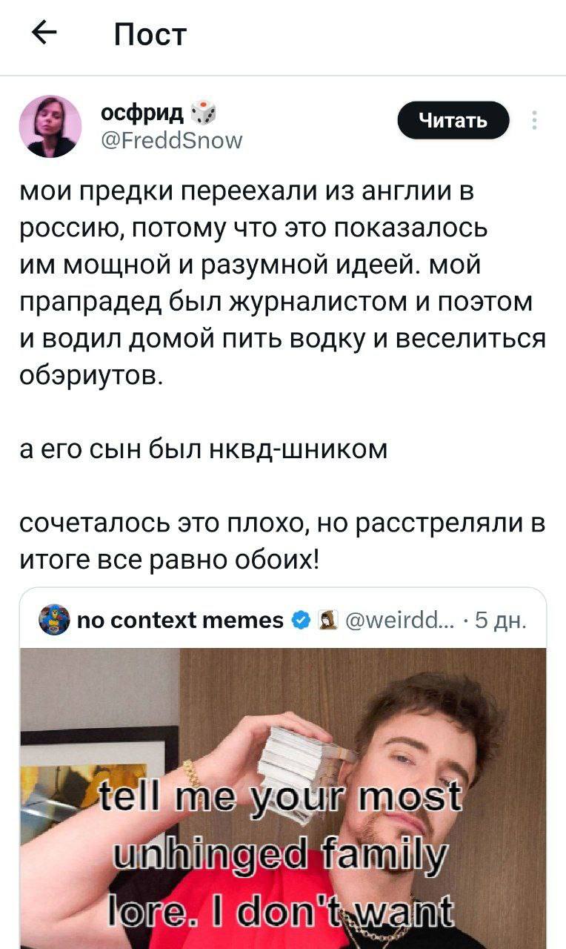Tap the Пост header title

click(150, 34)
